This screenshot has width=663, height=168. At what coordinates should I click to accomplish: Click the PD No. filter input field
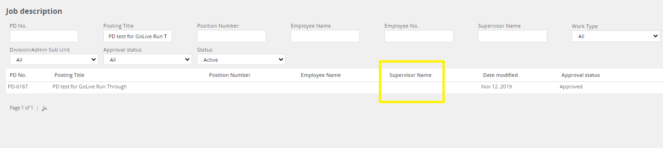44,36
